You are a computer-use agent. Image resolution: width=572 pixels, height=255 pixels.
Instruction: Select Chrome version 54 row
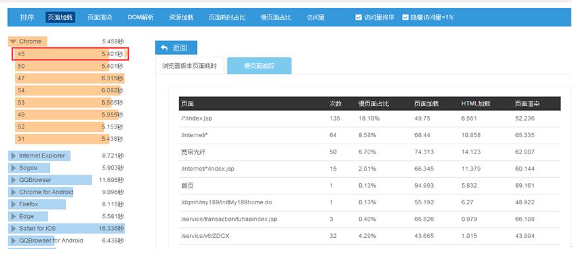coord(69,90)
